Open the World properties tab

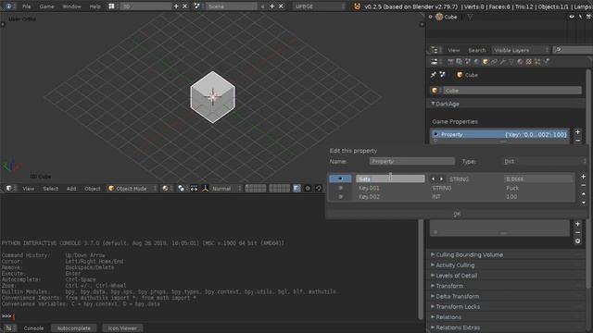(476, 62)
